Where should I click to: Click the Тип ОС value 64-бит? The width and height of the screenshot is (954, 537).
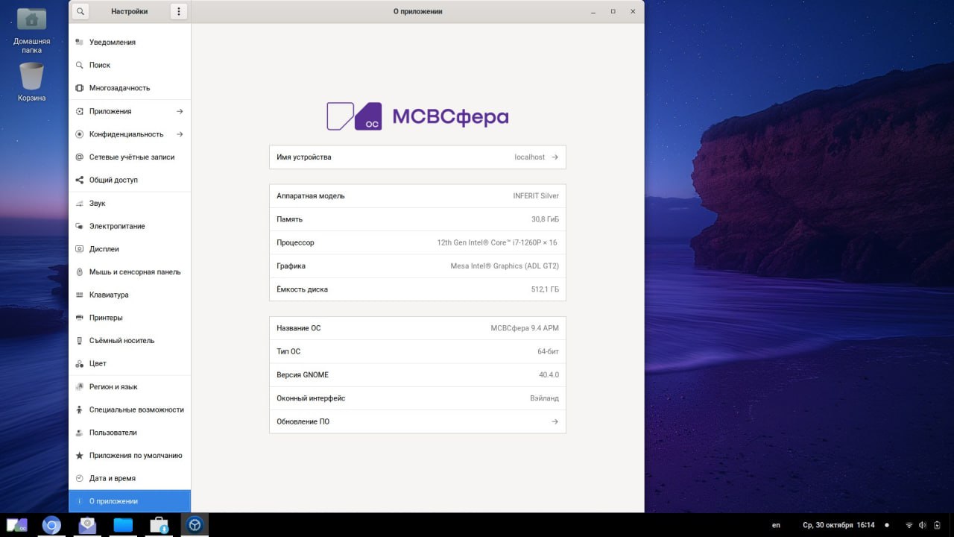click(x=548, y=351)
